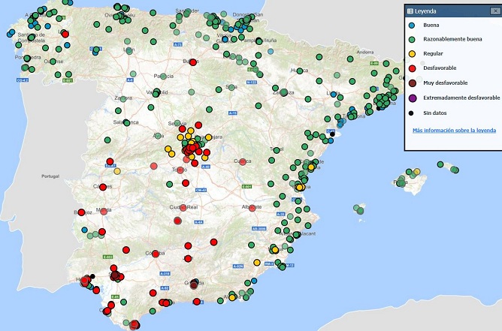Select red station marker at Burgos
502x331 pixels.
click(192, 63)
